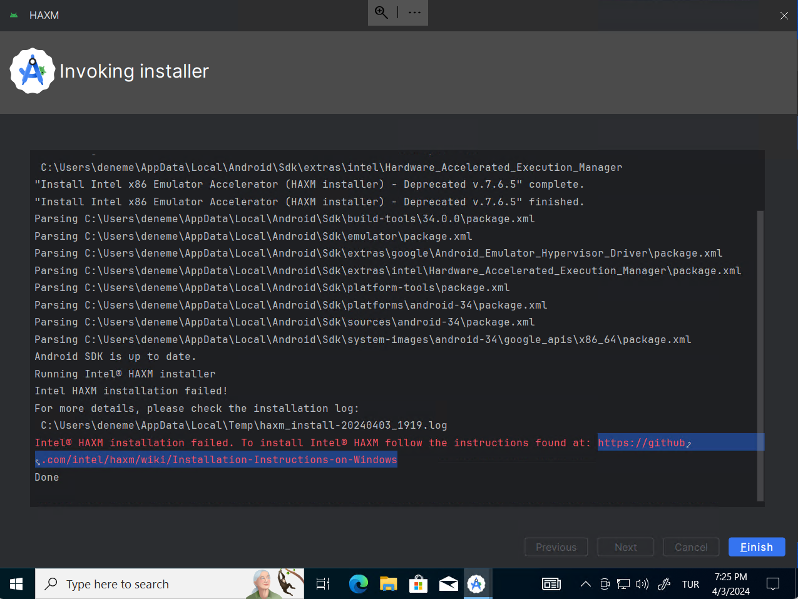The image size is (798, 599).
Task: Click the Finish button
Action: point(757,547)
